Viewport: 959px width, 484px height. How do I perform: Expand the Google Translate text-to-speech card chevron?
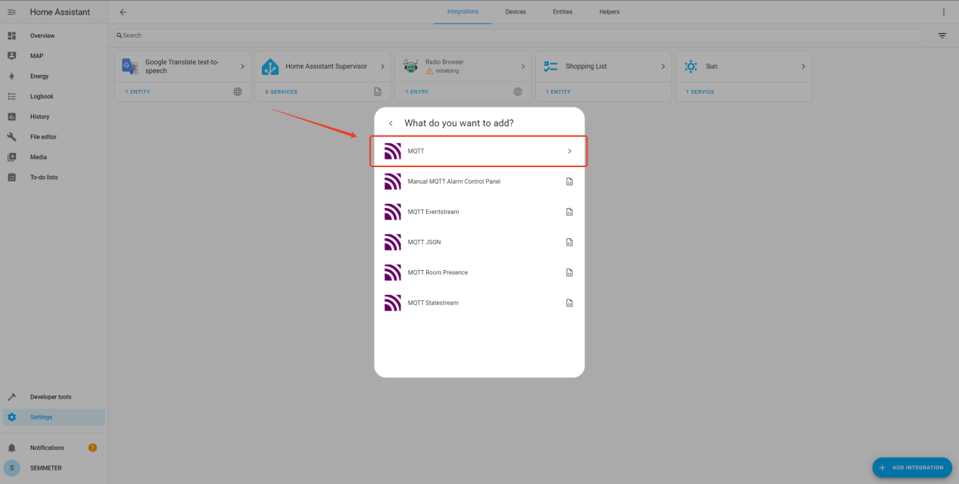242,67
